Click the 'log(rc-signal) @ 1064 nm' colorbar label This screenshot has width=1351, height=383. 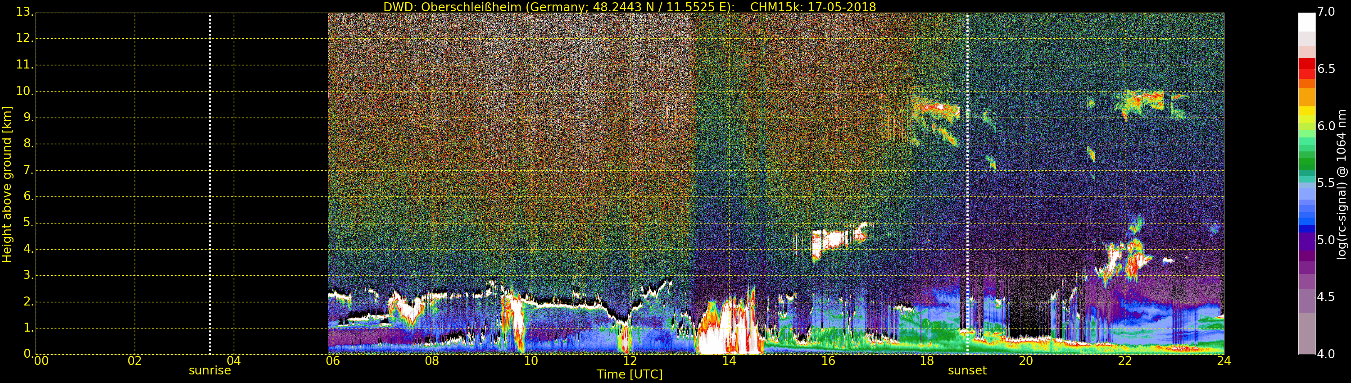click(1341, 184)
